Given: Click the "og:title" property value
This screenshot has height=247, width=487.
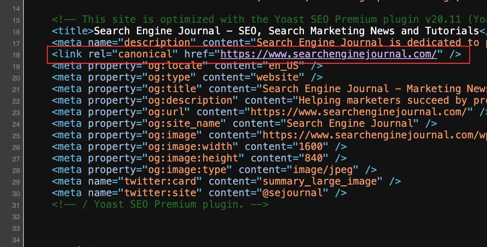Looking at the screenshot, I should 172,89.
